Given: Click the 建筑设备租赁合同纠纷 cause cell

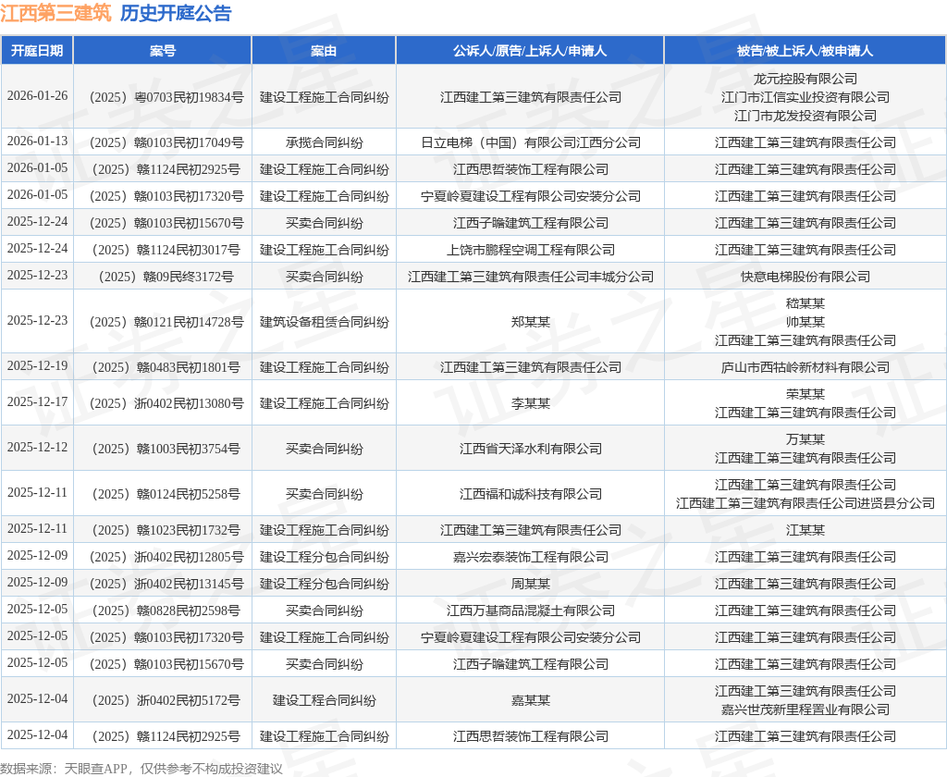Looking at the screenshot, I should click(x=325, y=322).
